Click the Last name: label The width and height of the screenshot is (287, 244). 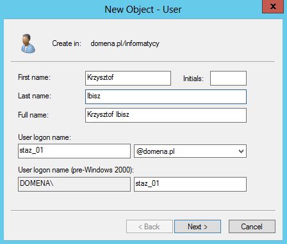pyautogui.click(x=35, y=96)
